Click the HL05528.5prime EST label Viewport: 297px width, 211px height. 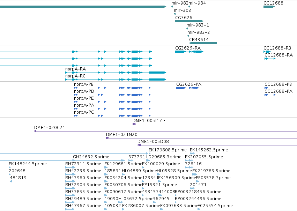[175, 171]
